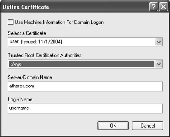Click the Issued: 11/1/2004 date text
170x137 pixels.
[41, 42]
